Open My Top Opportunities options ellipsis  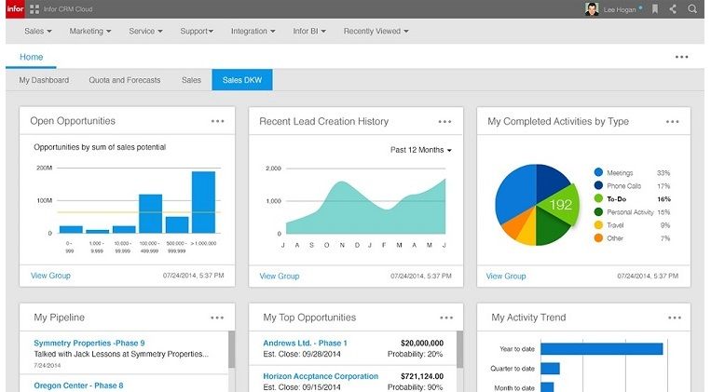[446, 318]
